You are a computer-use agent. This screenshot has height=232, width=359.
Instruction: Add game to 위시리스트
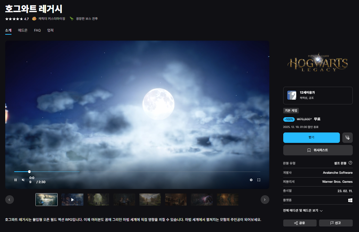(318, 150)
